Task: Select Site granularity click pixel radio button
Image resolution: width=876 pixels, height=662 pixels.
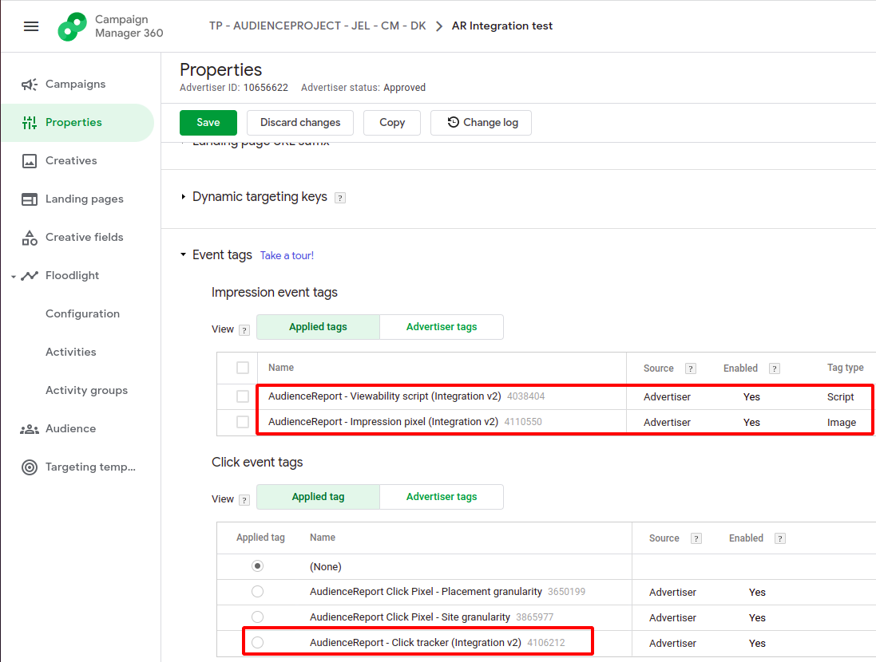Action: point(258,617)
